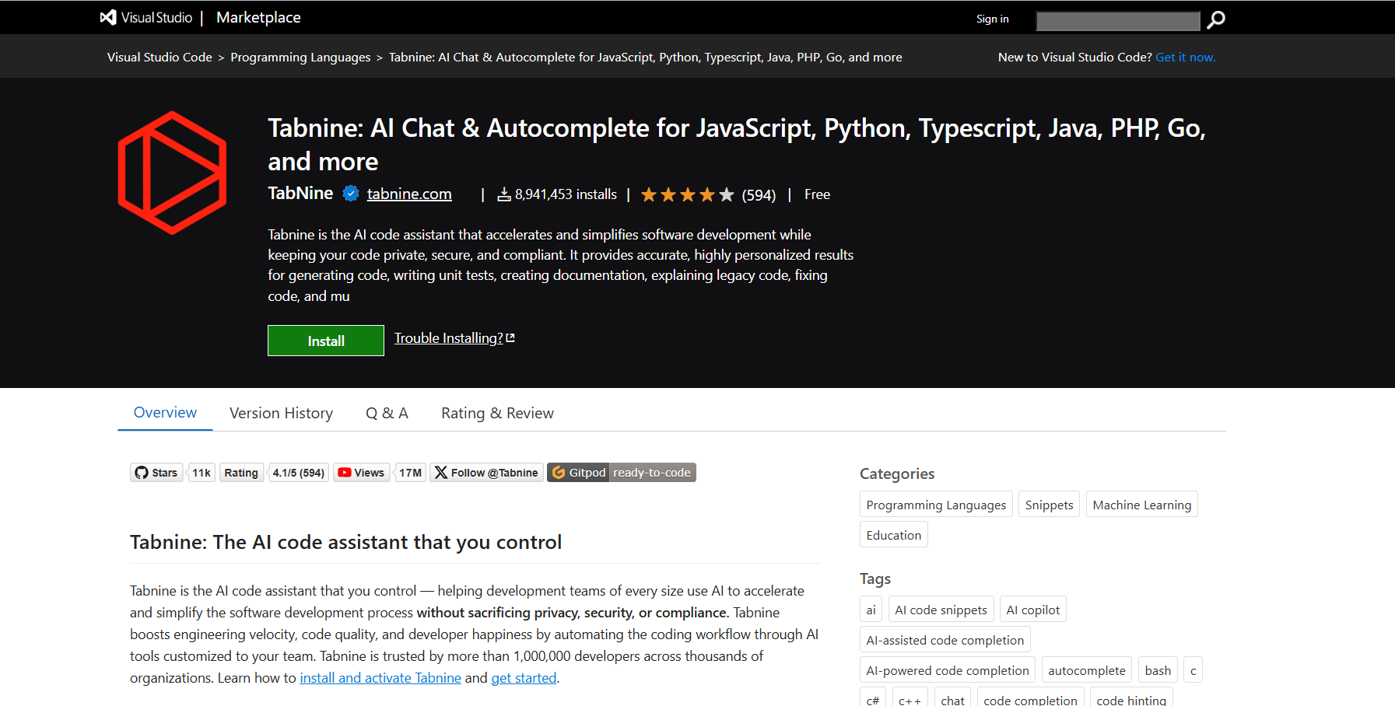Click the Follow @Tabnine X badge
The height and width of the screenshot is (706, 1395).
tap(486, 473)
